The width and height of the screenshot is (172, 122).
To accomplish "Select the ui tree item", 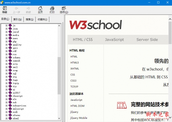I will [14, 90].
